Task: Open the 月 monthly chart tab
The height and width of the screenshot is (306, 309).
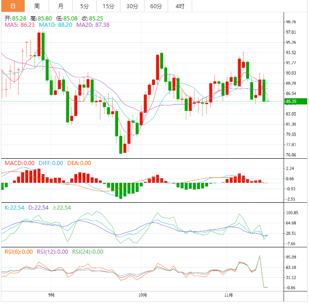Action: [x=61, y=6]
